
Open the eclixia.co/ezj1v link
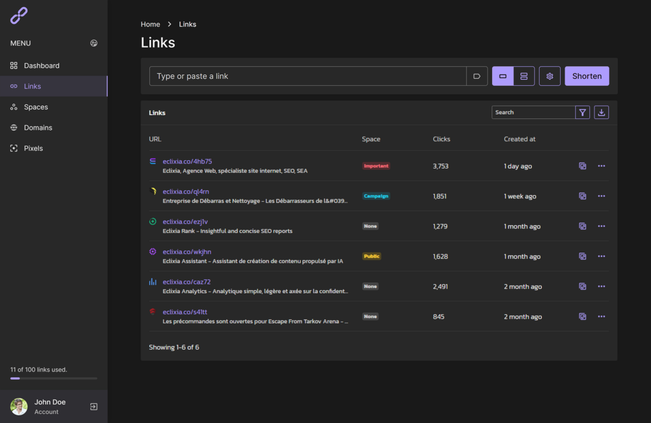coord(185,221)
